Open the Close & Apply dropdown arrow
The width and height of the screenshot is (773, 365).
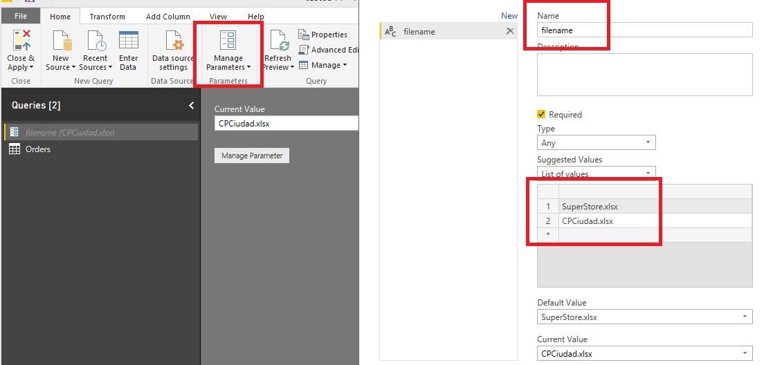point(32,68)
